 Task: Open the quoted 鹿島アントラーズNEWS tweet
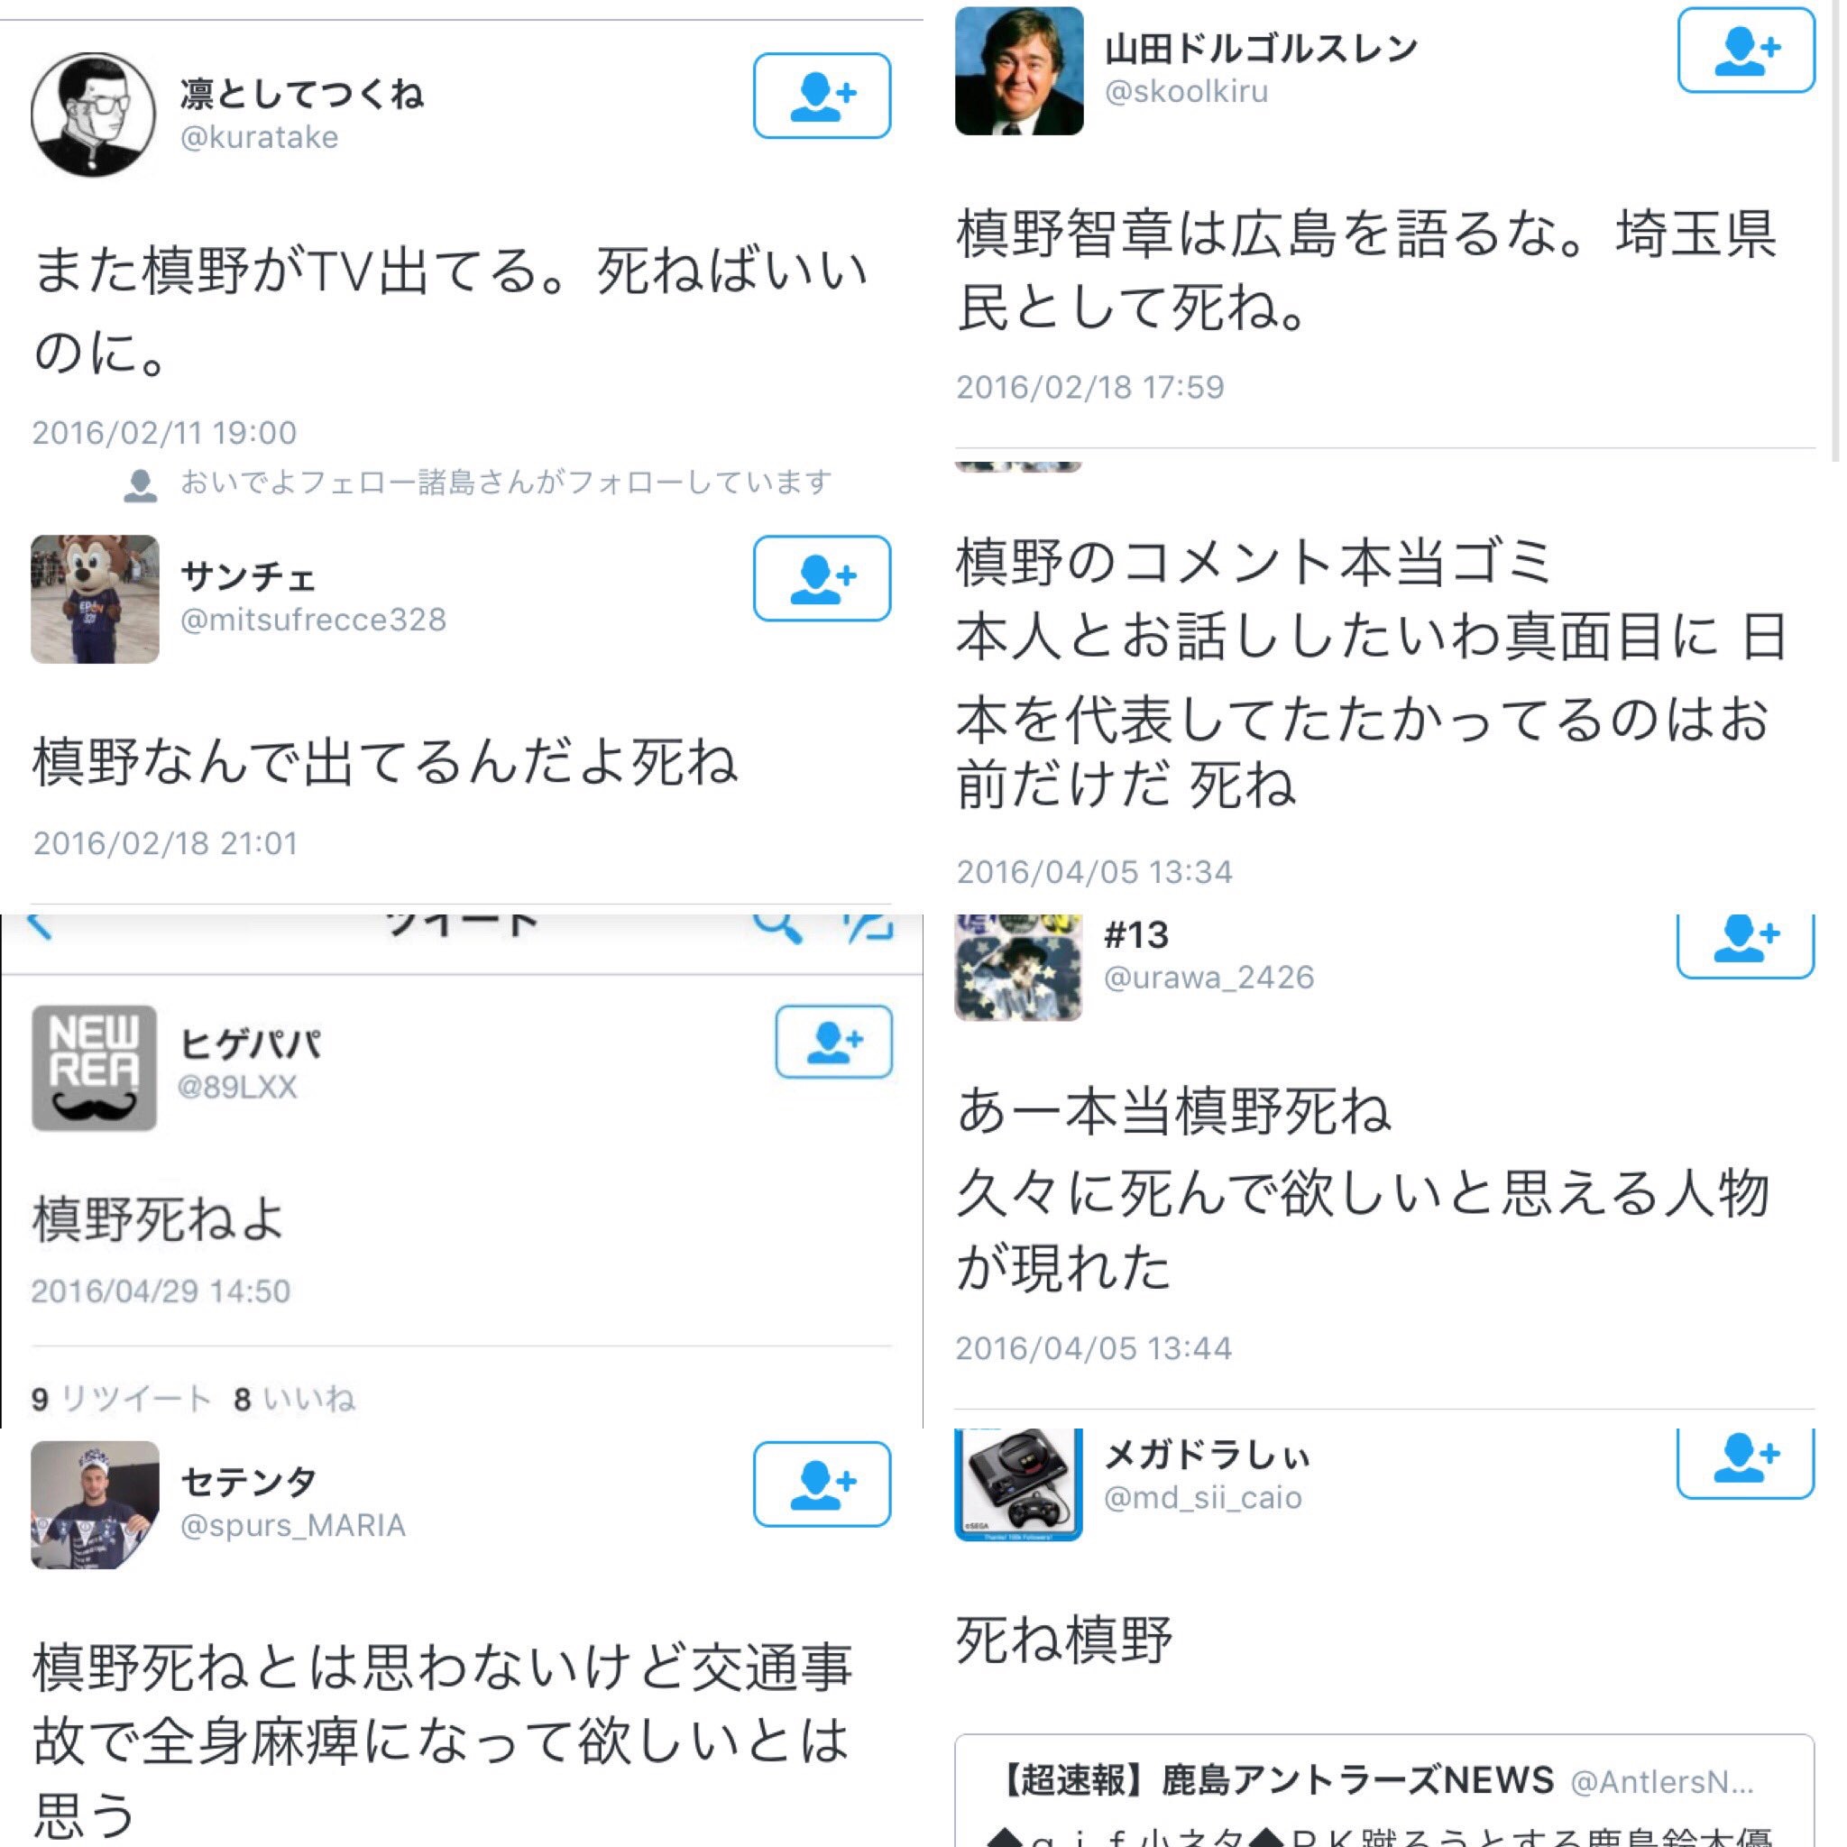click(1384, 1789)
